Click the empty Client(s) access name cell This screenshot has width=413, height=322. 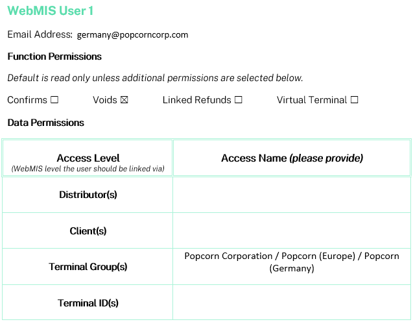[292, 230]
